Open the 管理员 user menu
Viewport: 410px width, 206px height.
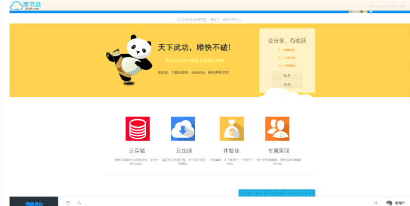tap(399, 203)
